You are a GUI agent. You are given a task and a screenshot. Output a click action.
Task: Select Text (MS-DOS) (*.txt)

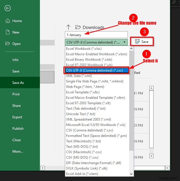[x=97, y=146]
